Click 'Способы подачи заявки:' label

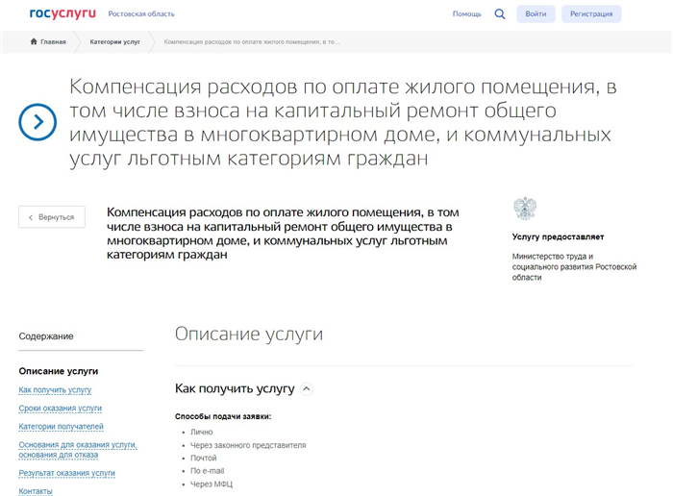[223, 416]
